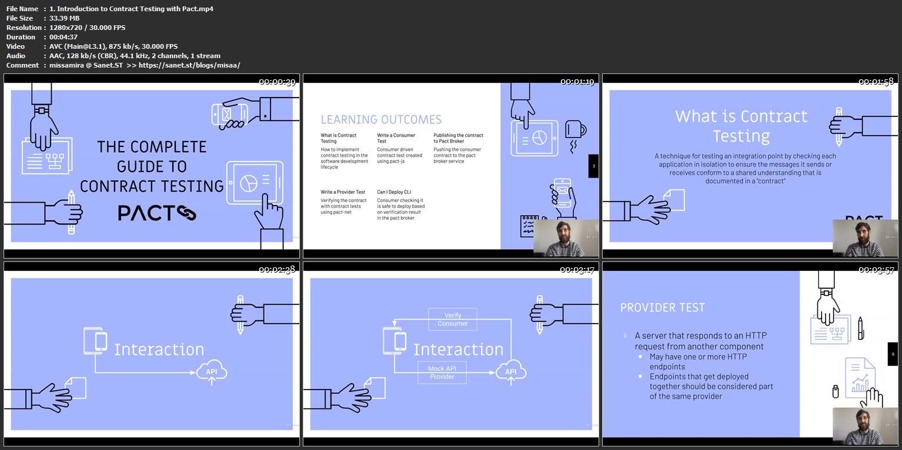Click the File Size value 33.39 MB
The height and width of the screenshot is (450, 902).
click(64, 18)
